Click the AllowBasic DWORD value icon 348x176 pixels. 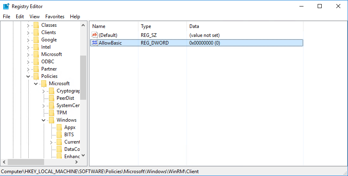[x=95, y=43]
